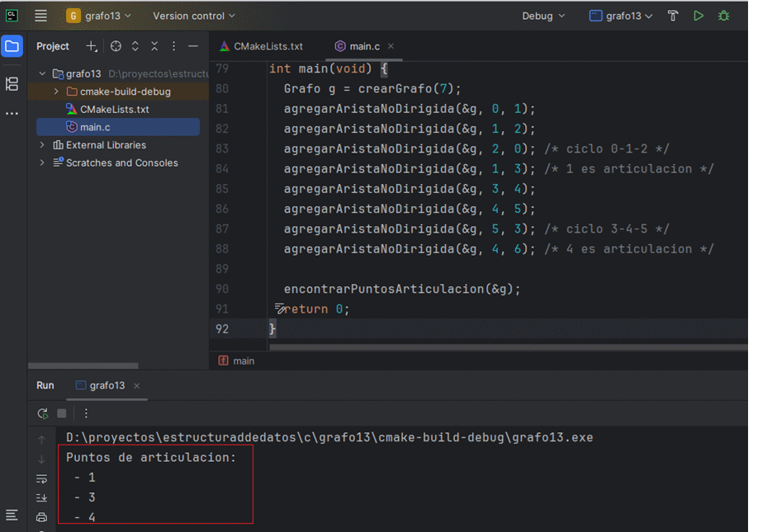Run grafo13 with the green play icon
The width and height of the screenshot is (772, 532).
(x=699, y=16)
